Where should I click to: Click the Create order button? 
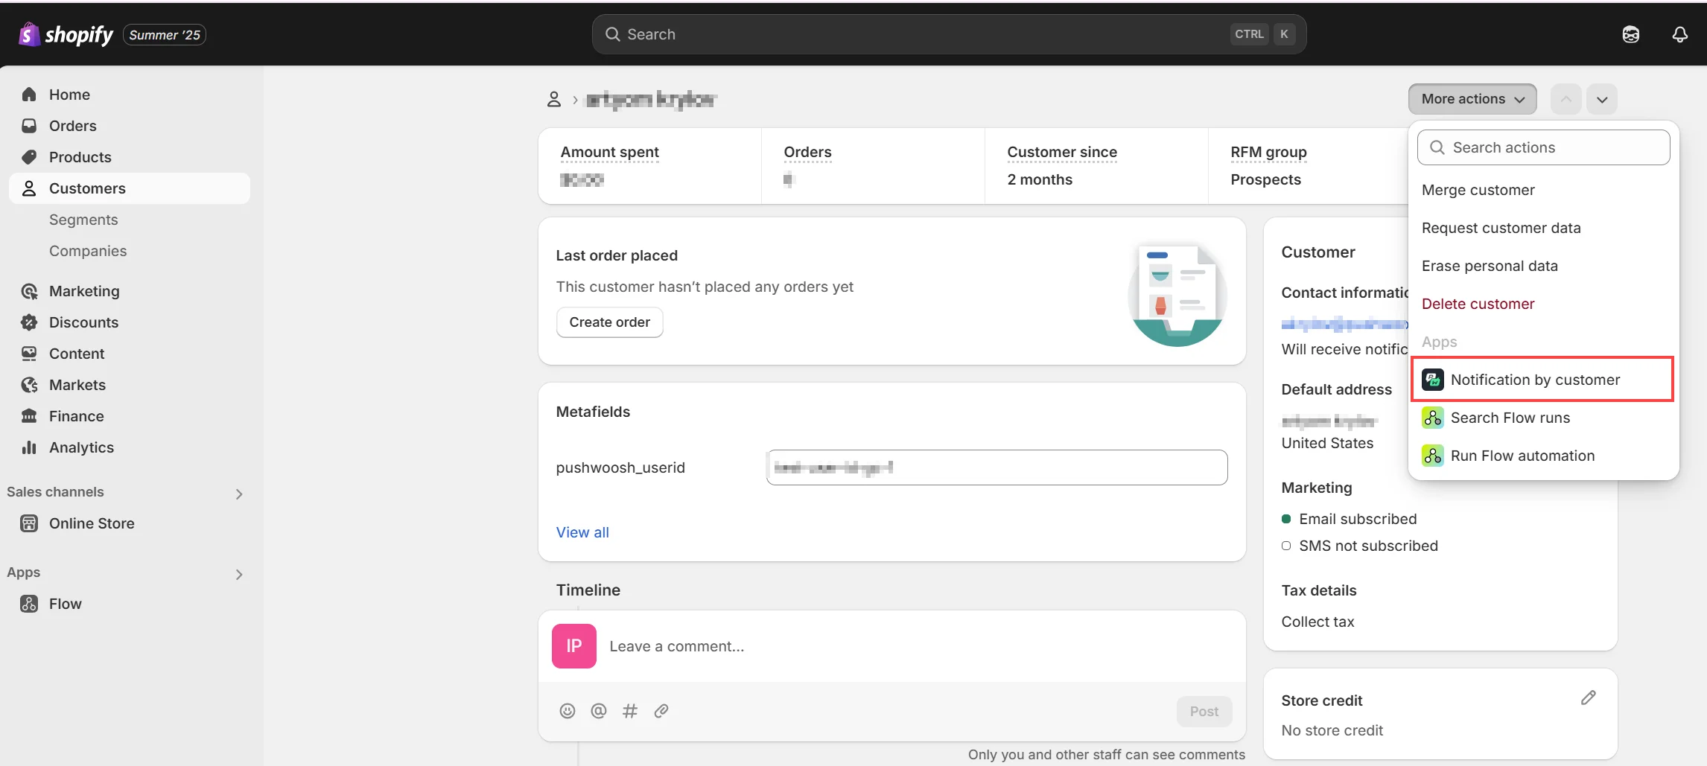pos(609,322)
